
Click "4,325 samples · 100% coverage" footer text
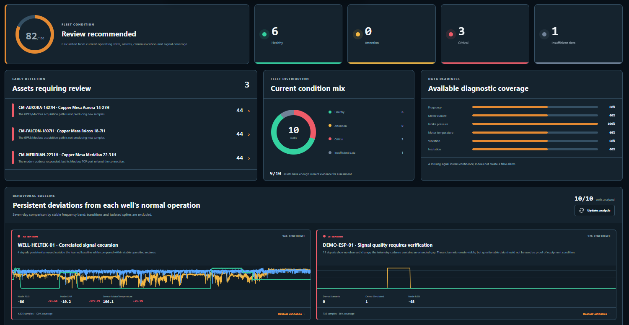tap(35, 313)
